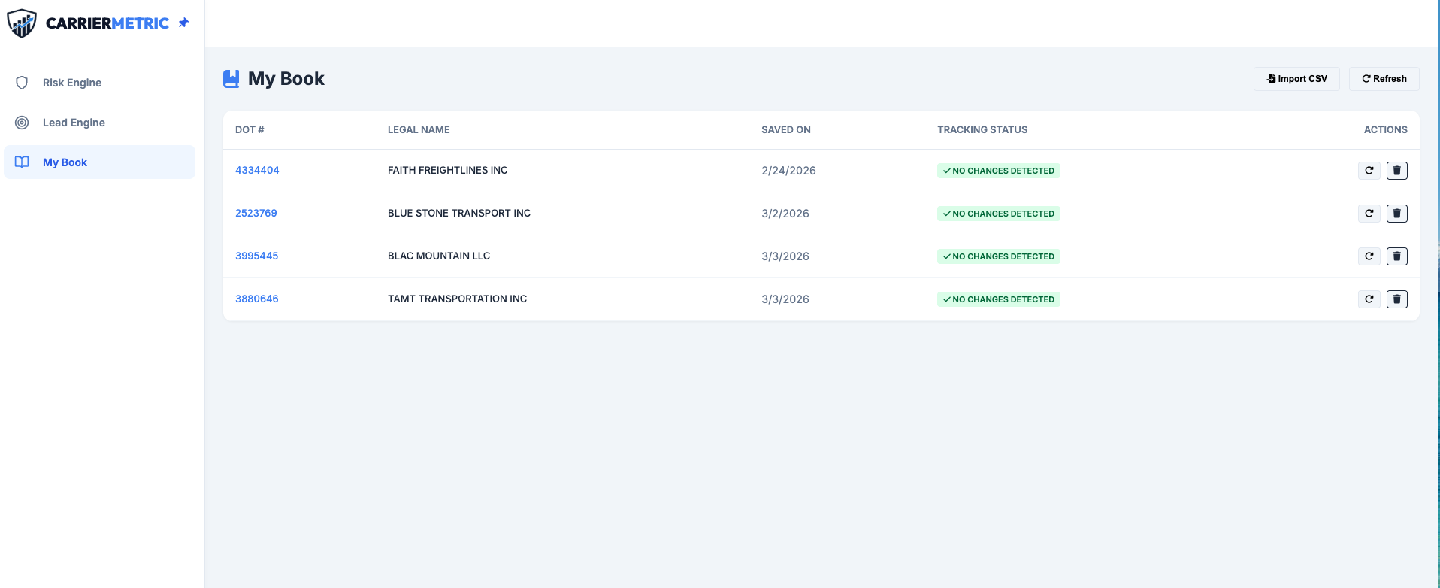Refresh tracking for BLUE STONE TRANSPORT INC row

point(1369,214)
